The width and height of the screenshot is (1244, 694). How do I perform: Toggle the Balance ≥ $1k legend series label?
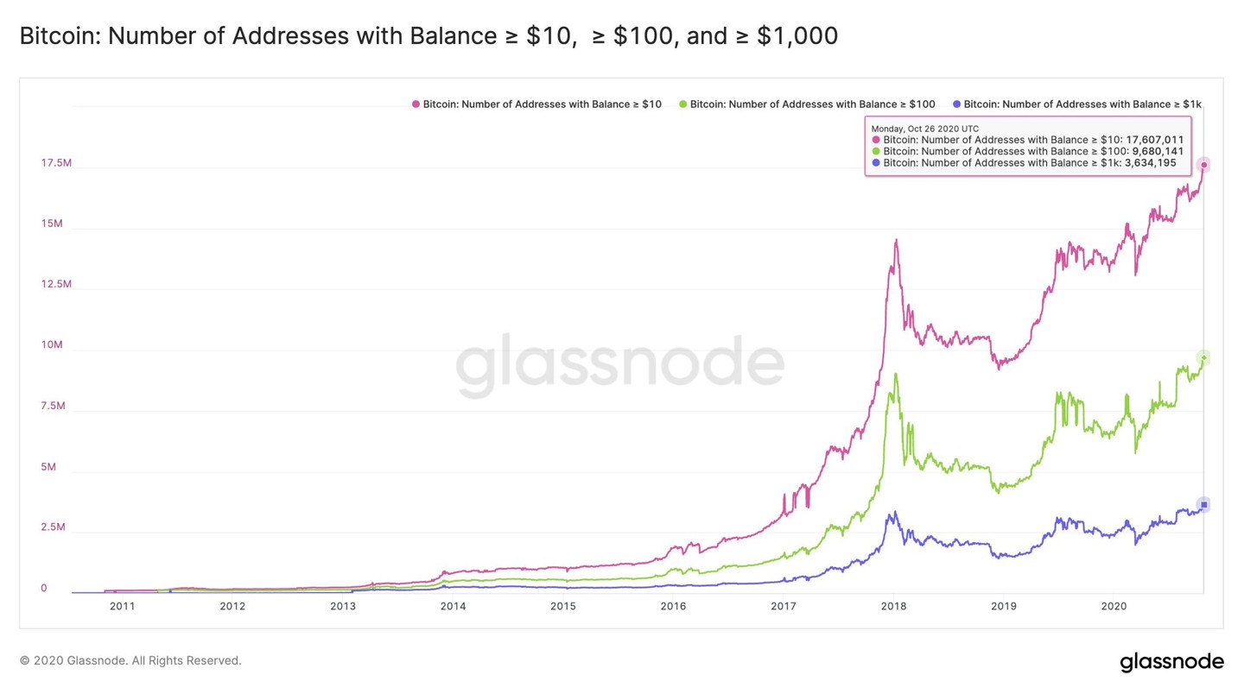tap(1082, 104)
